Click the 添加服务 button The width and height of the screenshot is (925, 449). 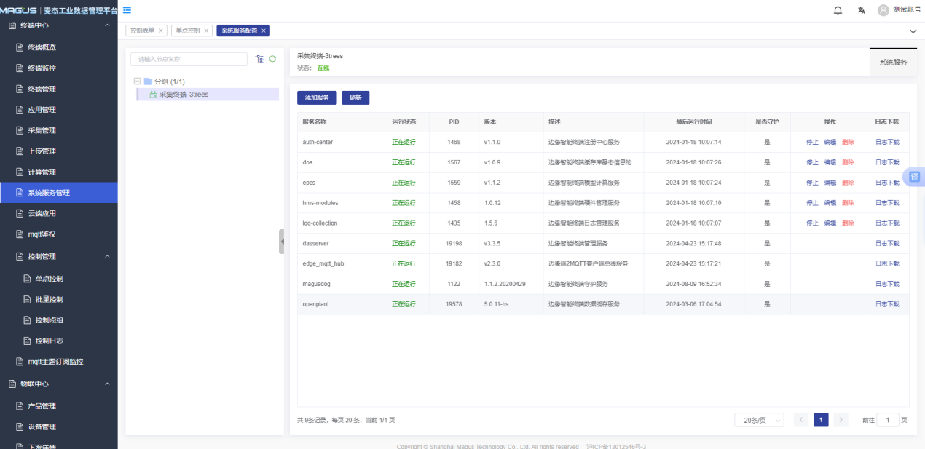click(317, 98)
